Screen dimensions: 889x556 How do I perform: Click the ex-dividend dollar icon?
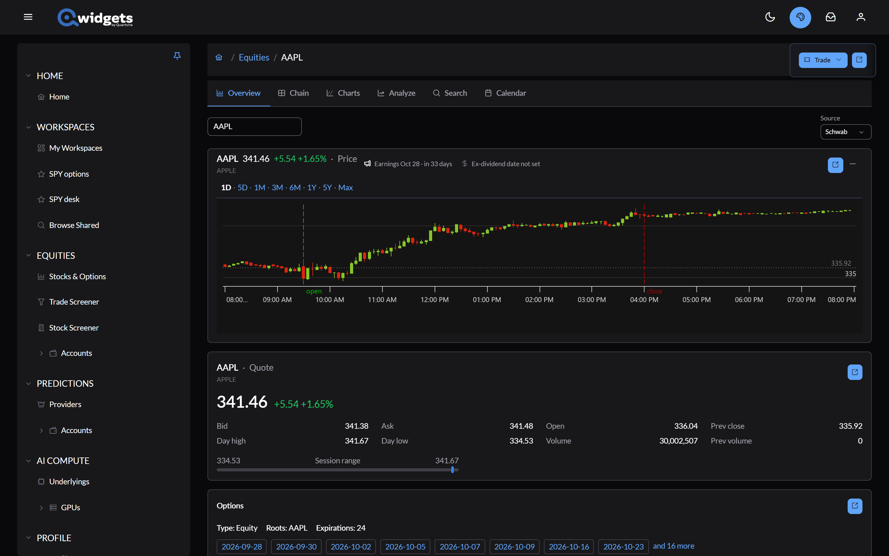tap(465, 164)
